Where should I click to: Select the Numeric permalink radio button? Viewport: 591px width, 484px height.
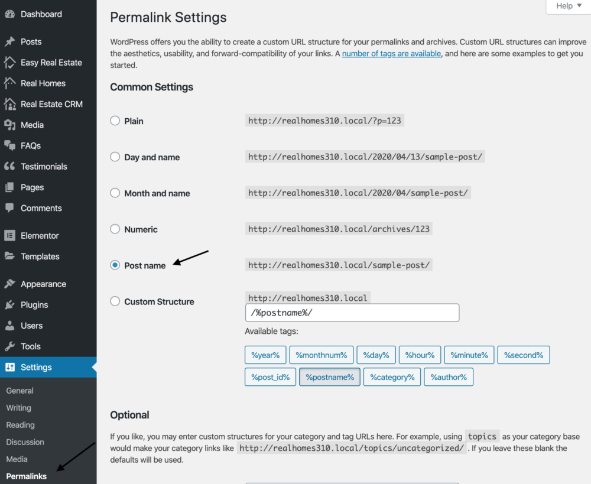(115, 229)
